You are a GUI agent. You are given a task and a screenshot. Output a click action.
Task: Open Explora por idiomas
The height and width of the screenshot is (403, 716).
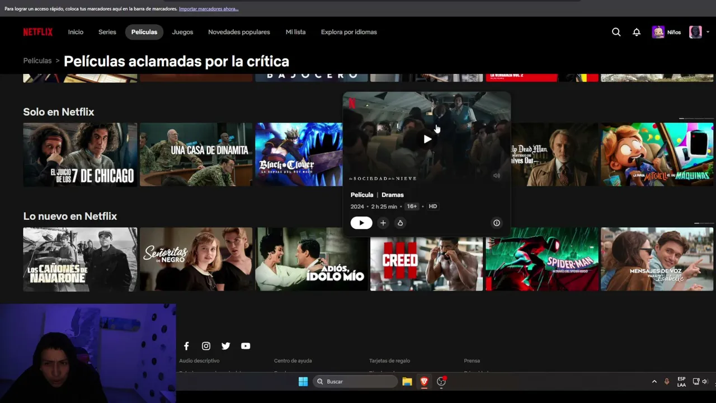[x=349, y=32]
